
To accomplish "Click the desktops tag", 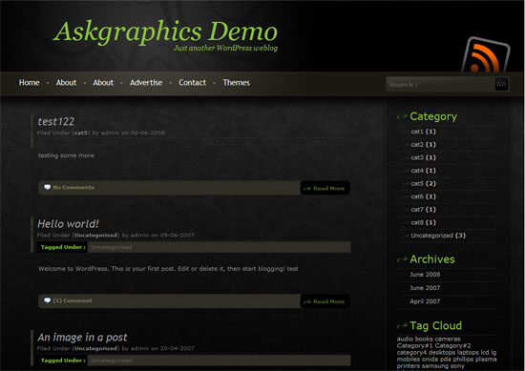I will click(442, 352).
